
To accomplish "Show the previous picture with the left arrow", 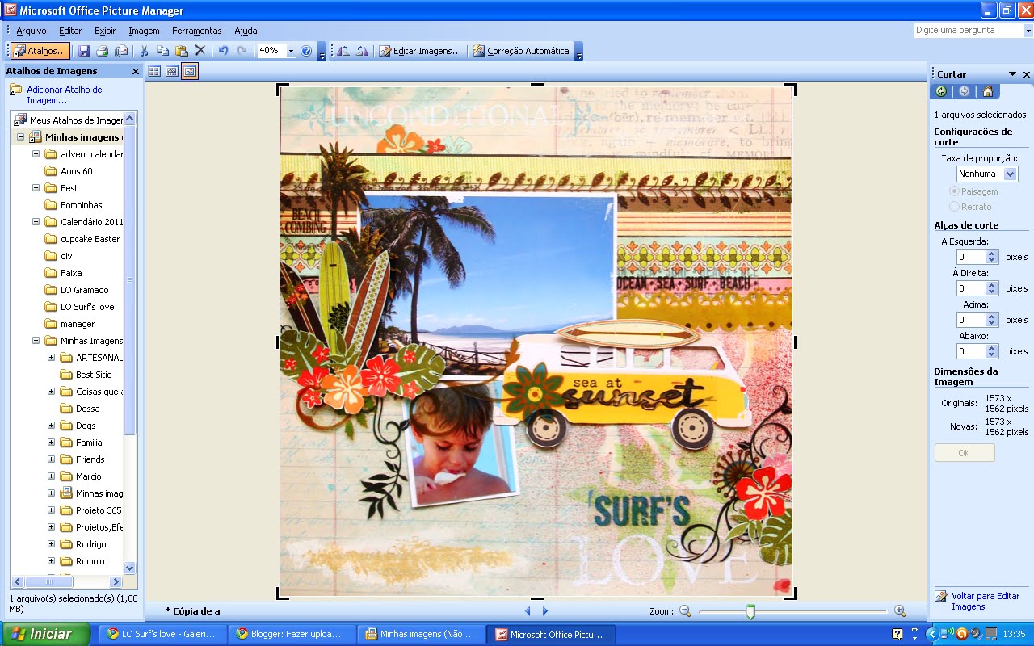I will (528, 611).
